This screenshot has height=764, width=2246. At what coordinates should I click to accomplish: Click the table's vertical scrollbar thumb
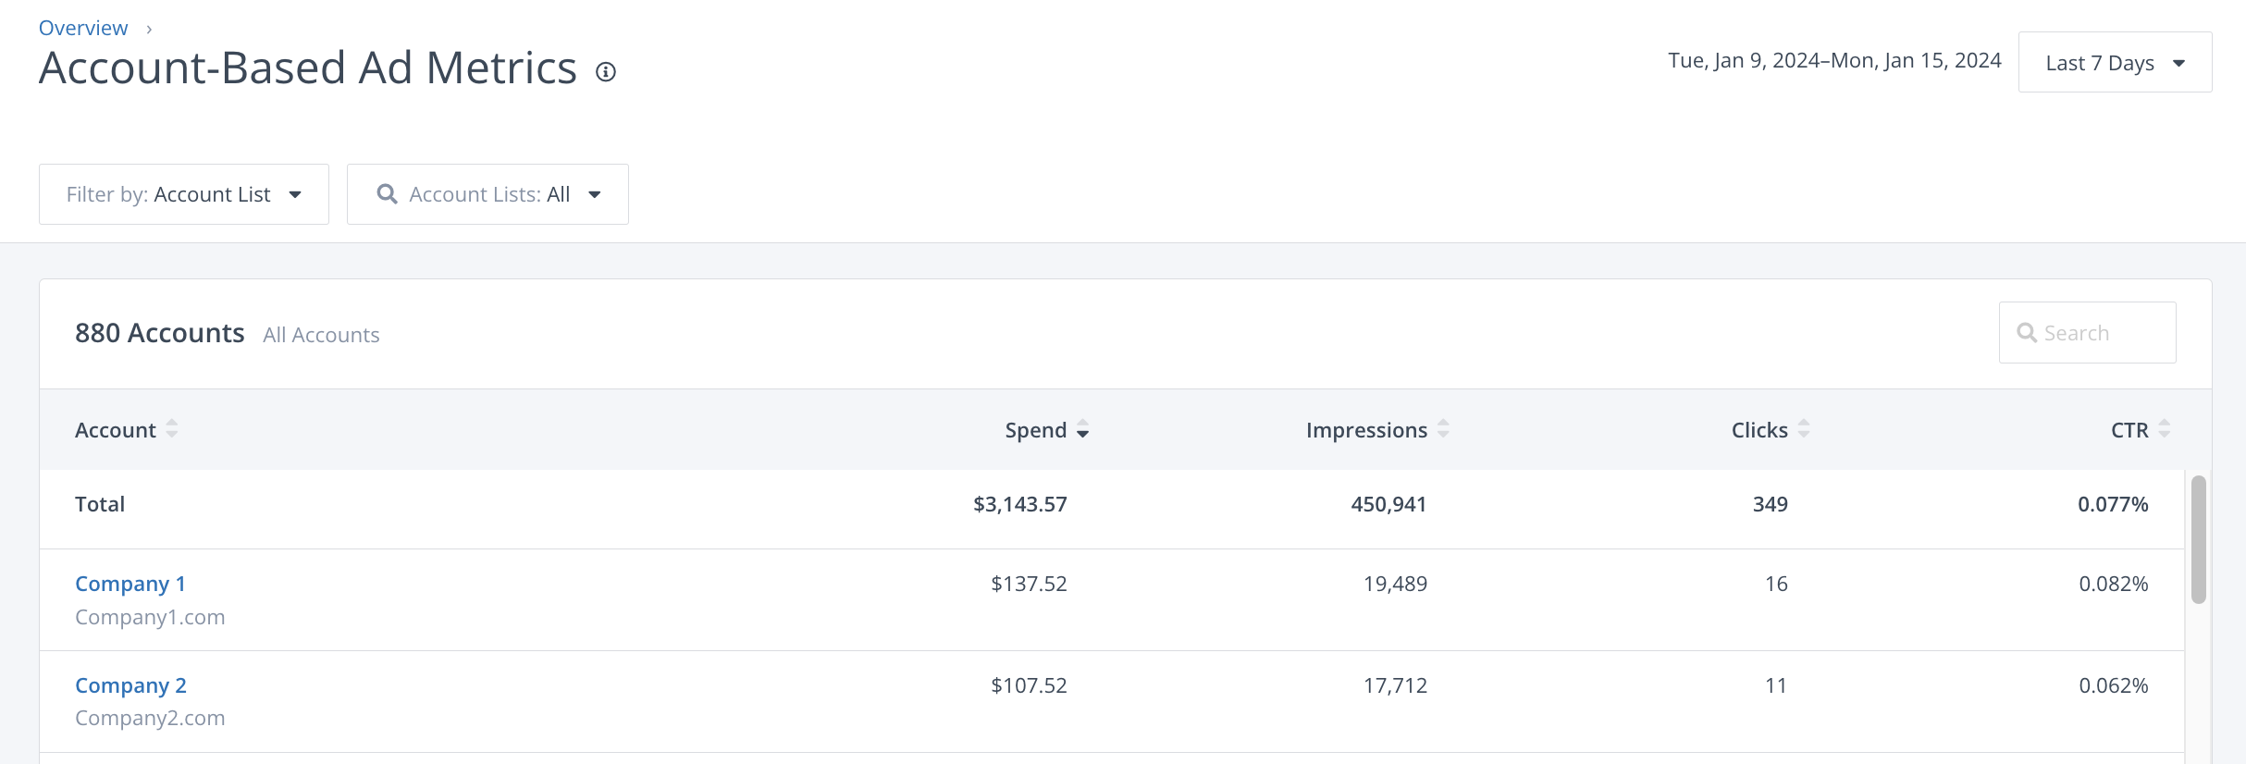[x=2198, y=539]
